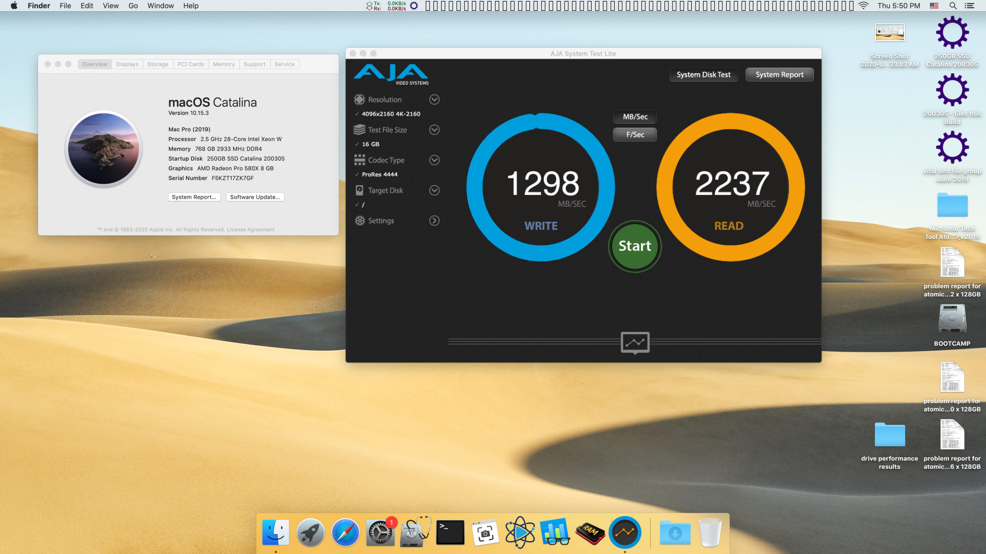The height and width of the screenshot is (554, 986).
Task: Click the Resolution chip icon
Action: click(359, 99)
